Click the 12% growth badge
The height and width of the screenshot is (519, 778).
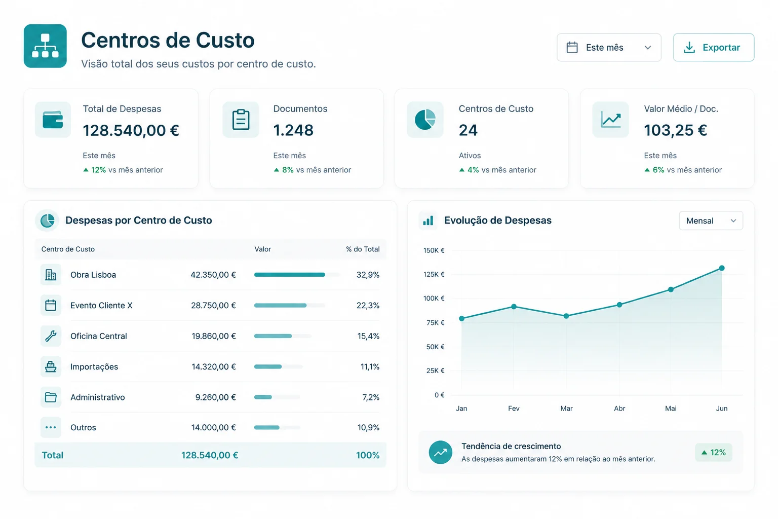pyautogui.click(x=713, y=452)
